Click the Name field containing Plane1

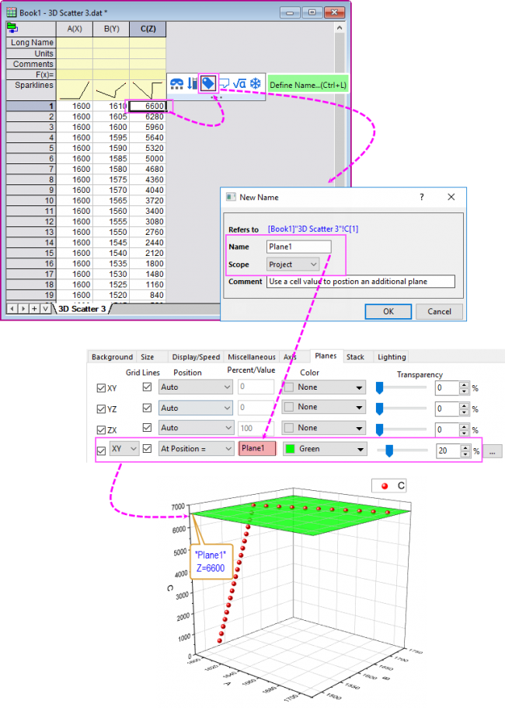point(298,247)
